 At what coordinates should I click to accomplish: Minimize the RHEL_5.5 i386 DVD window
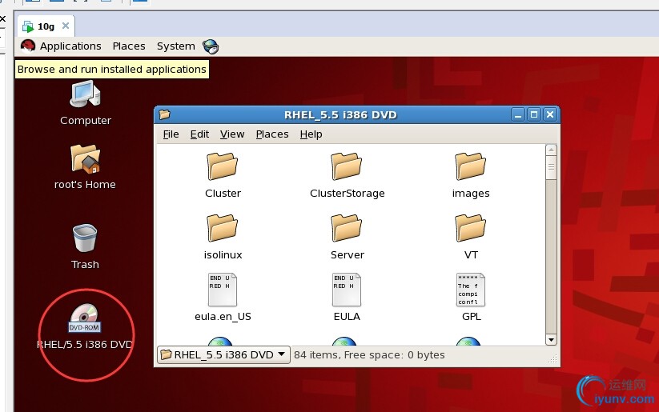click(x=518, y=114)
